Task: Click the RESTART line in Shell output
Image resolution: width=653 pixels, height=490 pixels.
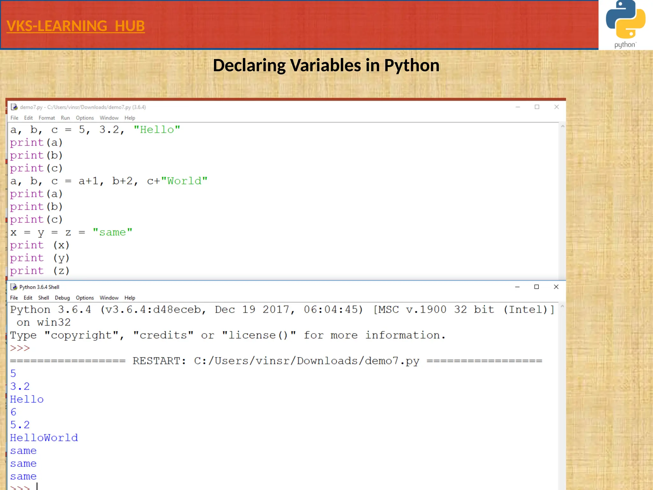Action: tap(276, 361)
